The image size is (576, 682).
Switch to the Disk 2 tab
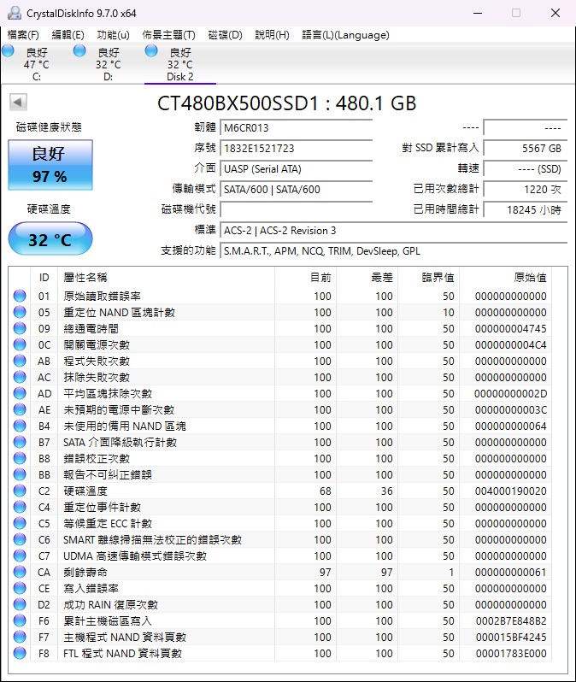pos(180,64)
